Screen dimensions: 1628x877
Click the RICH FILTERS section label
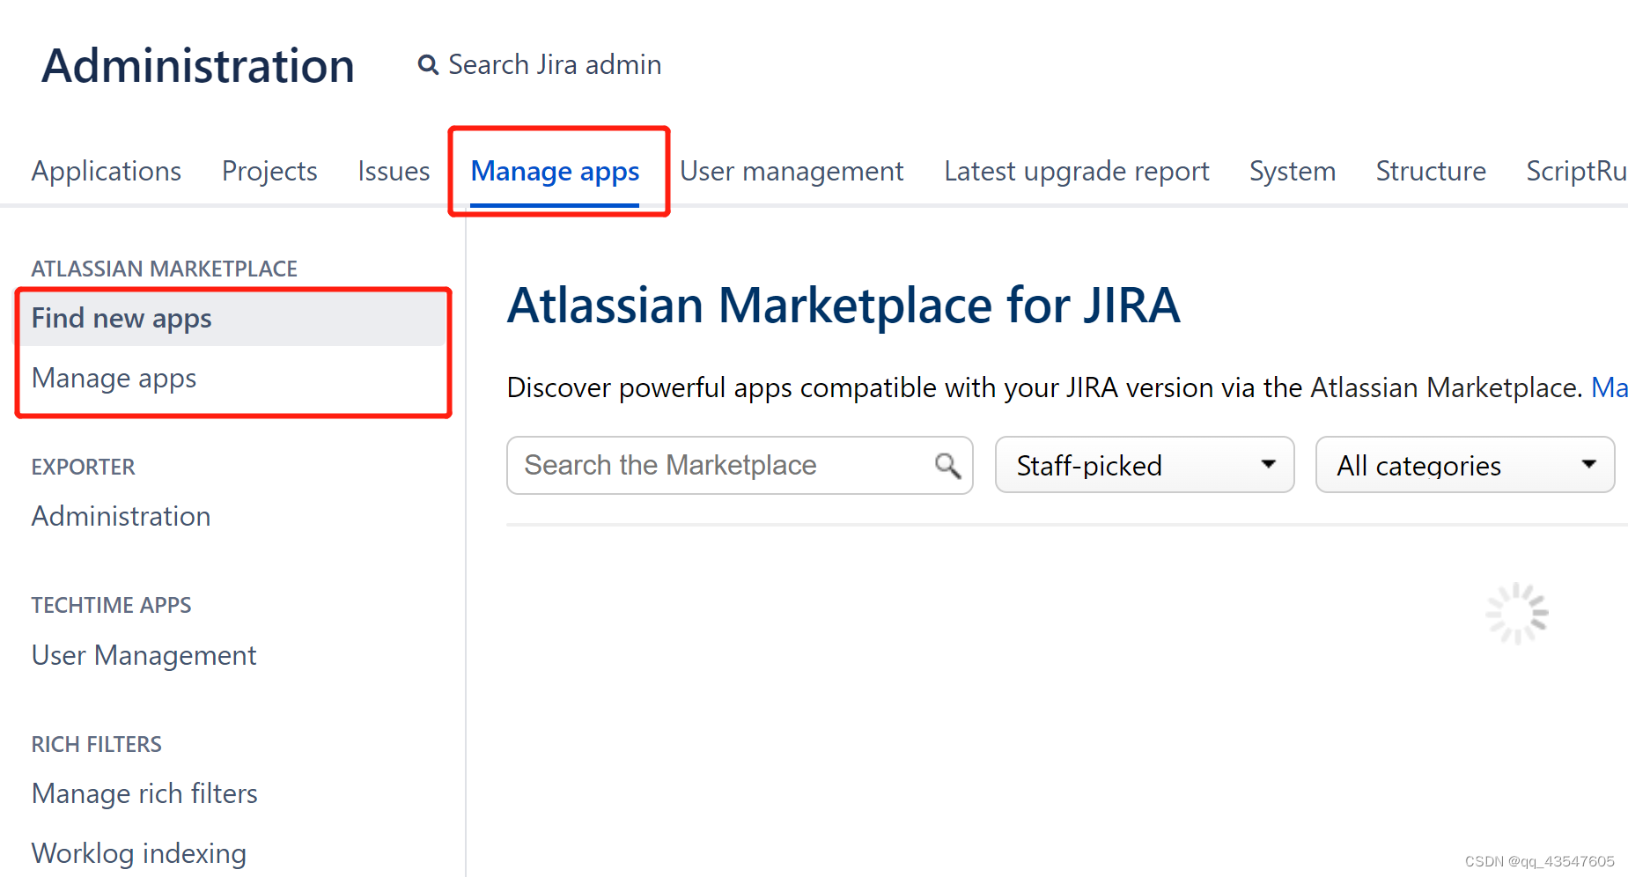point(97,744)
